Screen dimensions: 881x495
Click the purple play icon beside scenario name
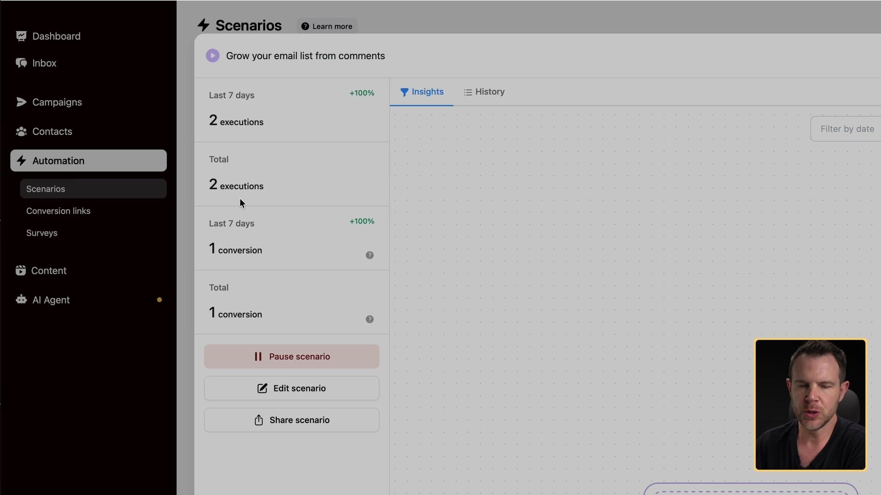(212, 55)
